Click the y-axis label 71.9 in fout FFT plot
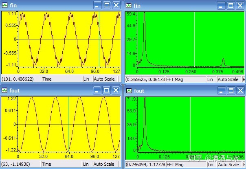246x169 pixels. click(x=131, y=99)
